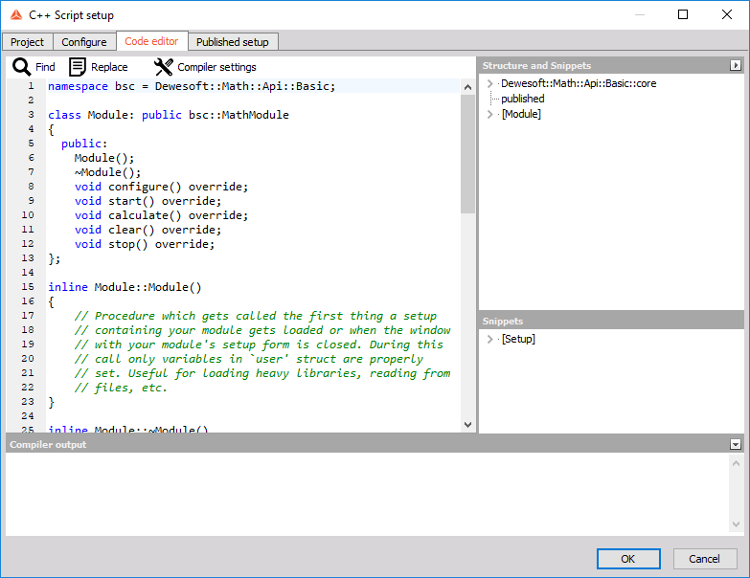Click line 1 namespace bsc declaration
Viewport: 750px width, 578px height.
point(192,86)
